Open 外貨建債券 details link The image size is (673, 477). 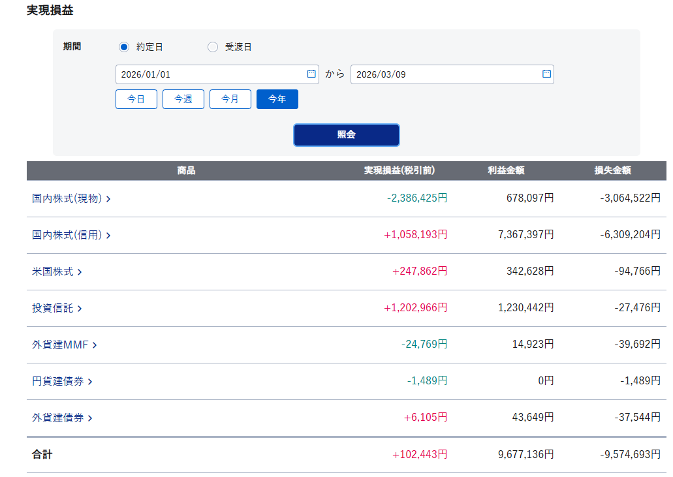(61, 418)
